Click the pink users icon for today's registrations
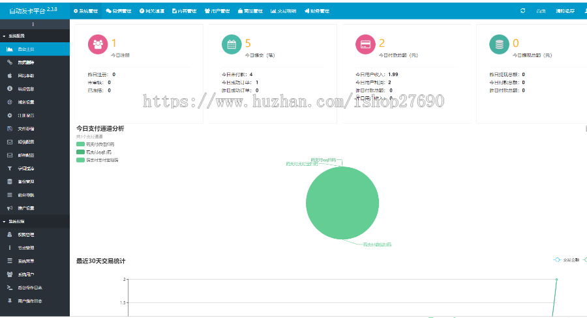The height and width of the screenshot is (318, 587). click(x=98, y=44)
